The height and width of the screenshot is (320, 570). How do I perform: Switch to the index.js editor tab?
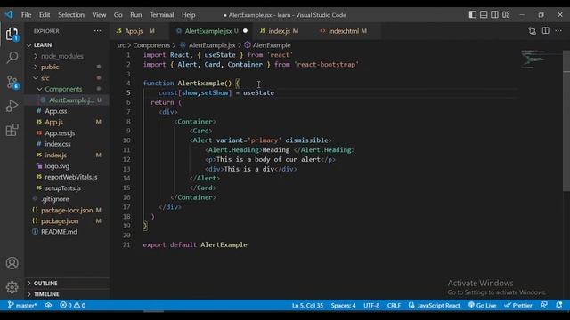pos(283,31)
